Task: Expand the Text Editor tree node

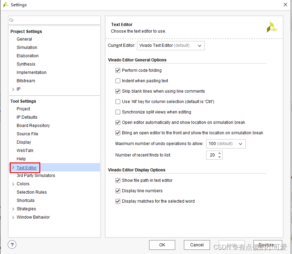Action: coord(13,168)
